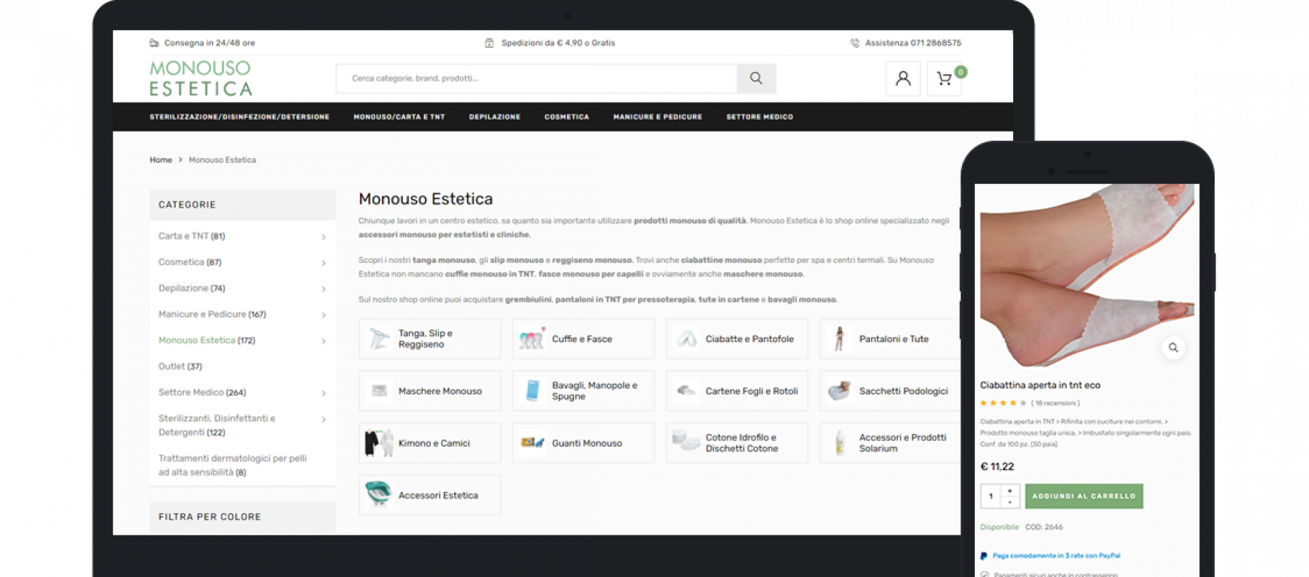Click the Disponibile availability text

pos(999,527)
